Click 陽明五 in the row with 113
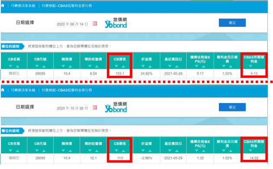 click(x=14, y=158)
